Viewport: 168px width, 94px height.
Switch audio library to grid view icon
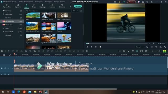pos(81,11)
